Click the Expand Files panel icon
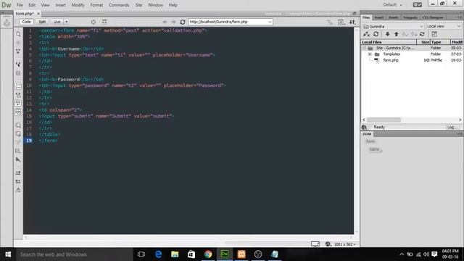 [434, 34]
